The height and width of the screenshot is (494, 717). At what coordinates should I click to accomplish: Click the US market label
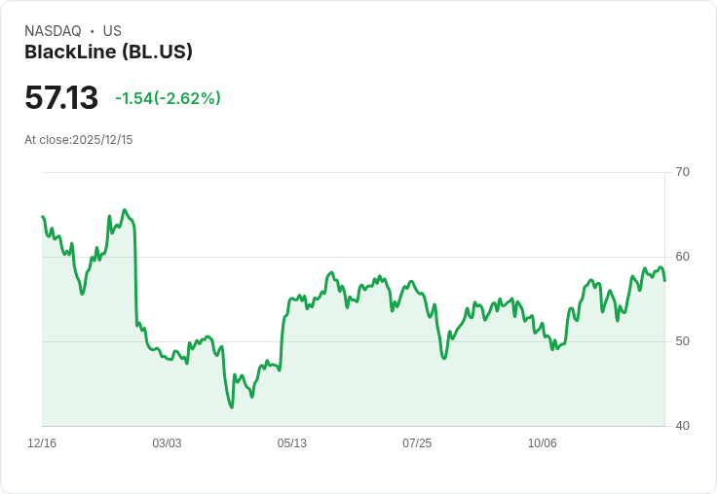112,31
